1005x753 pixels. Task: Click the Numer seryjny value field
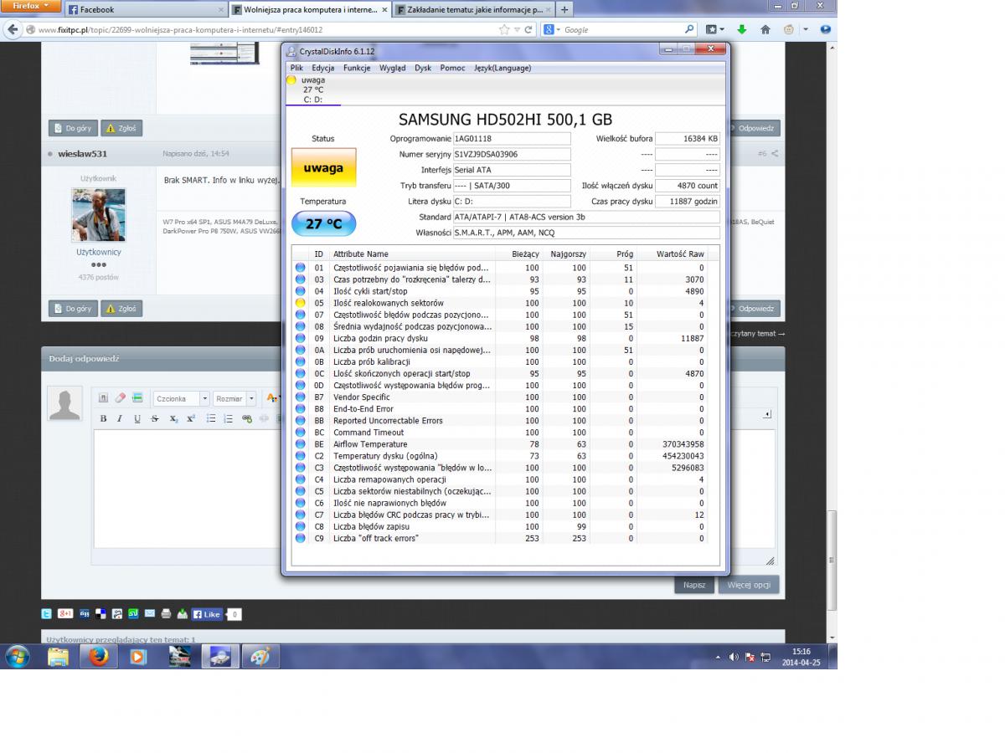point(512,154)
